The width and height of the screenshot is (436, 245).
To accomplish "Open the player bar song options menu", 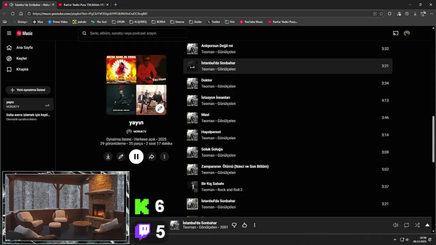I will (254, 225).
